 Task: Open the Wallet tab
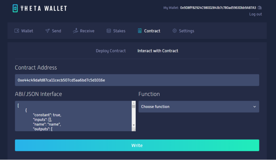(24, 31)
